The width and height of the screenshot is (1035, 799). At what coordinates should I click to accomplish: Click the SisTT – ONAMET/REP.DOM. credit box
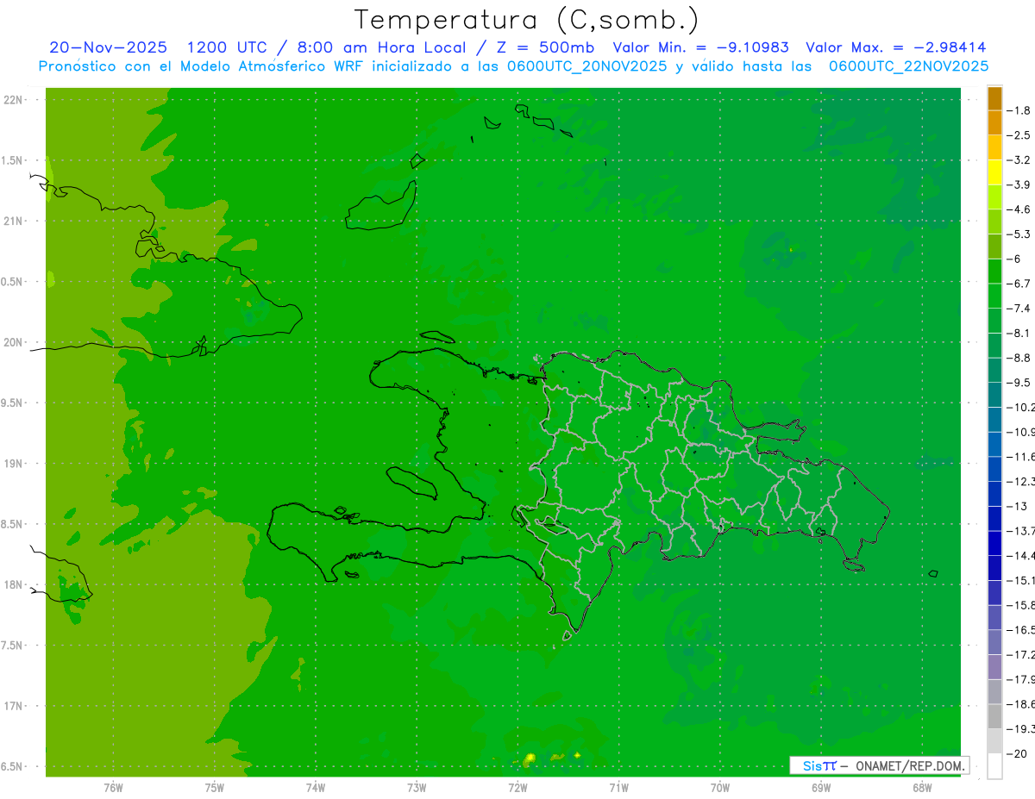(879, 765)
